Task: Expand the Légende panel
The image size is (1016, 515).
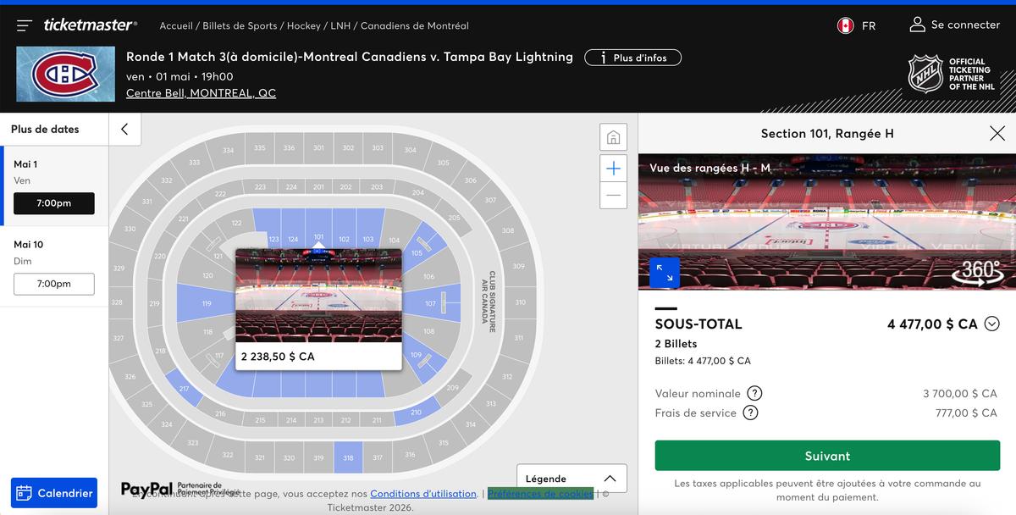Action: tap(571, 479)
